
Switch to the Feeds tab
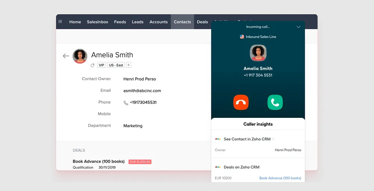pos(120,22)
